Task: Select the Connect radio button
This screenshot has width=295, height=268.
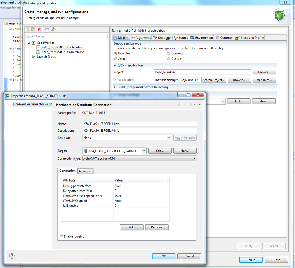Action: (x=169, y=53)
